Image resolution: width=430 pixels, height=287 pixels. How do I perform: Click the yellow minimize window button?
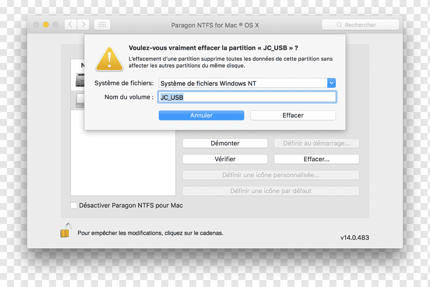pos(46,25)
